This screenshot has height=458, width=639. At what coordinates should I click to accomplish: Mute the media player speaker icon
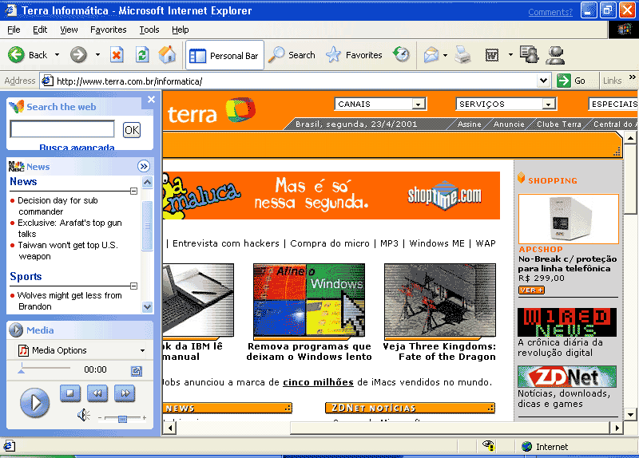pyautogui.click(x=83, y=415)
